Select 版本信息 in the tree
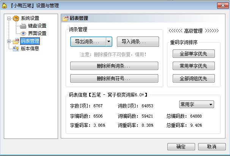Image resolution: width=230 pixels, height=156 pixels. coord(30,49)
